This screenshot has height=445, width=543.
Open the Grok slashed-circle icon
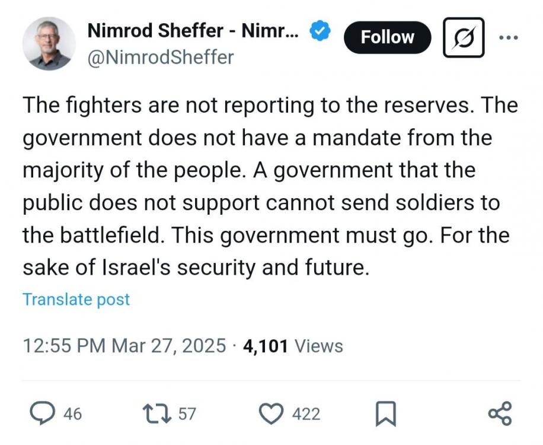[x=464, y=37]
